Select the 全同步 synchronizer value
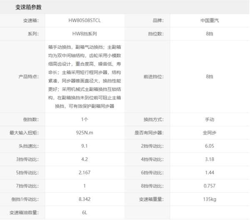 click(210, 133)
